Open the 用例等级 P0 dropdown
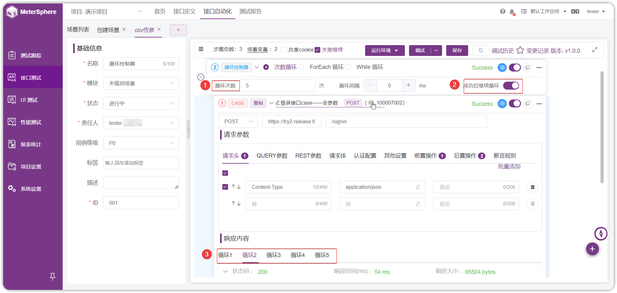Viewport: 617px width, 293px height. tap(141, 143)
